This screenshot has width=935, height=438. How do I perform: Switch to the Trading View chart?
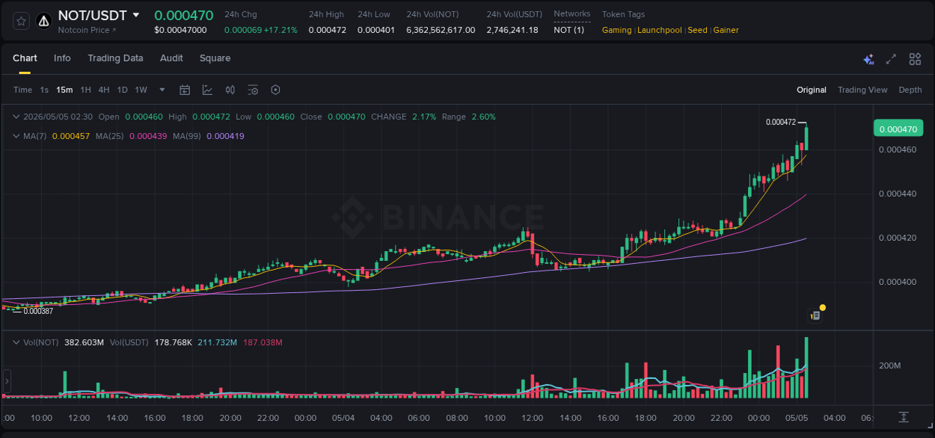click(862, 90)
